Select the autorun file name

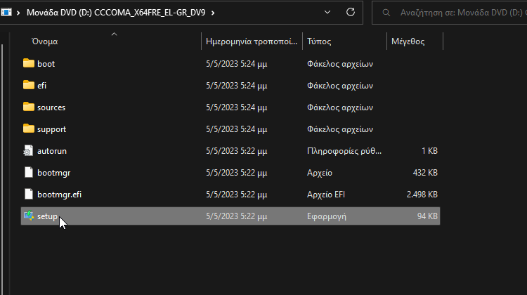pyautogui.click(x=52, y=151)
